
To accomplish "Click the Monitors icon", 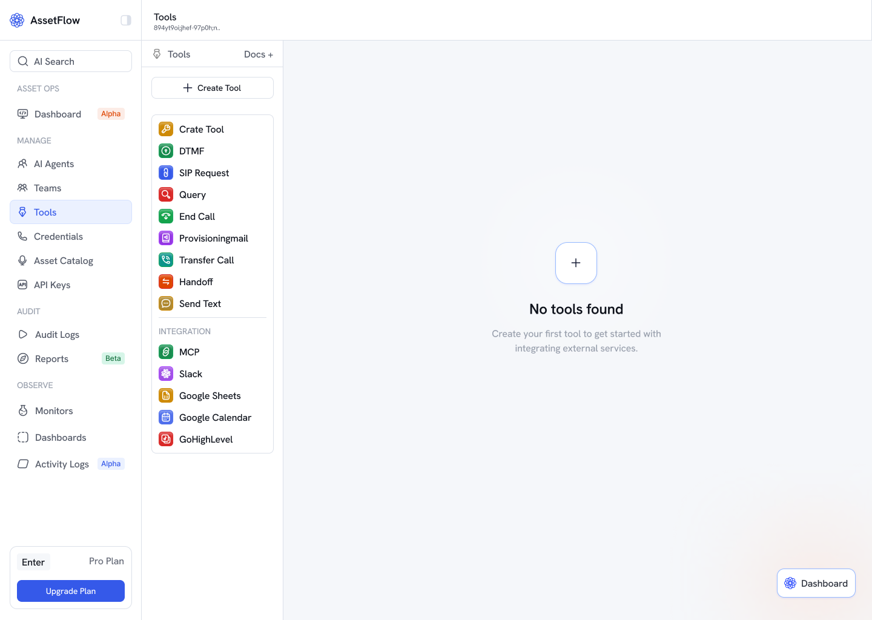I will click(x=23, y=411).
